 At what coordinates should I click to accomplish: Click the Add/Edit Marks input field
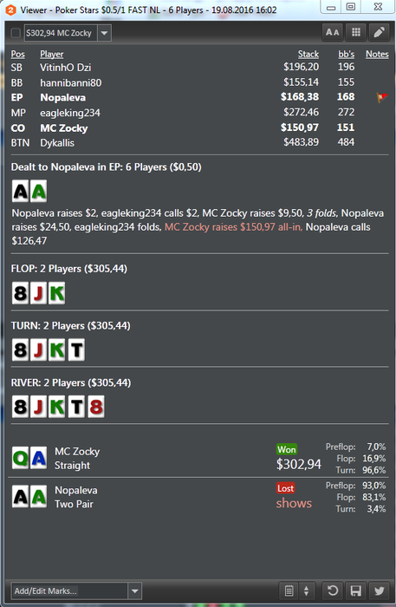point(69,591)
